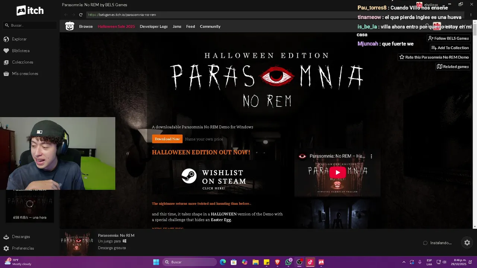The image size is (477, 268).
Task: Open Brave browser from taskbar
Action: (277, 262)
